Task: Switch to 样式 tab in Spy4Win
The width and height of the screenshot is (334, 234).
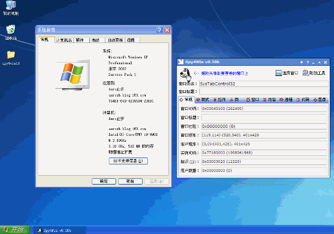Action: click(x=203, y=100)
